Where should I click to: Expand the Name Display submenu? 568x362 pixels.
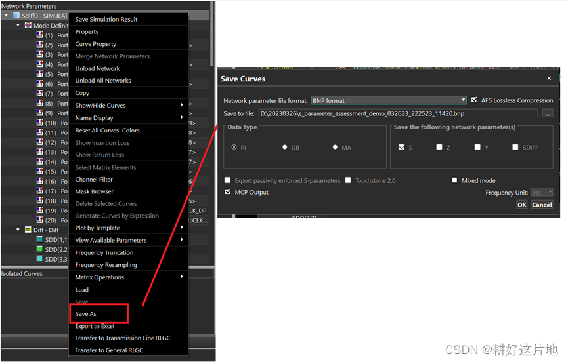tap(128, 117)
